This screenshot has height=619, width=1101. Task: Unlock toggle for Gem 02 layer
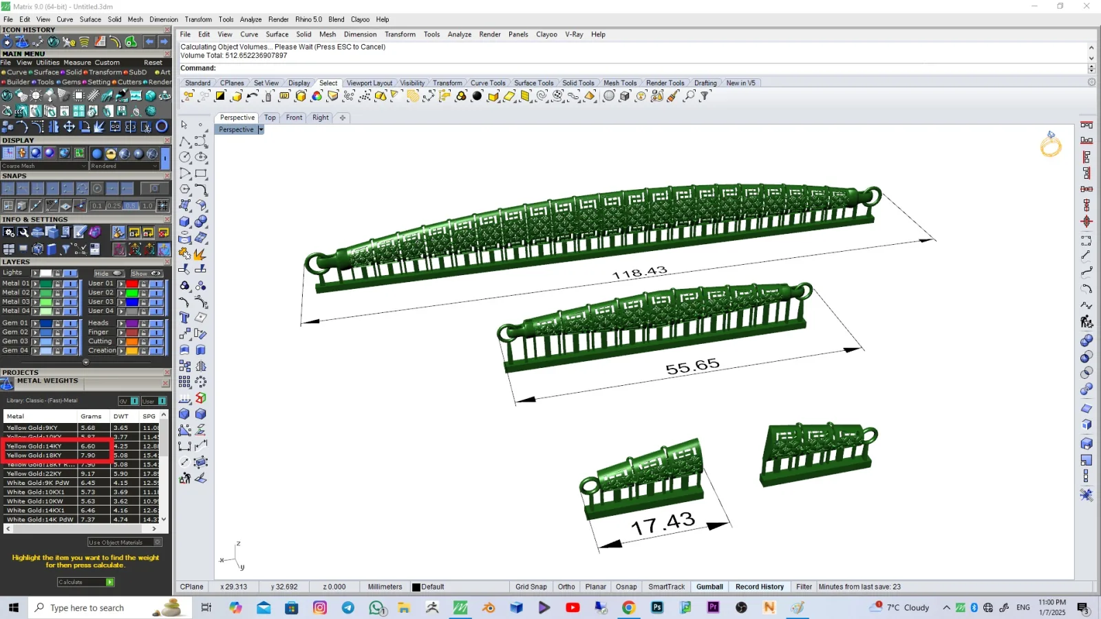point(58,332)
